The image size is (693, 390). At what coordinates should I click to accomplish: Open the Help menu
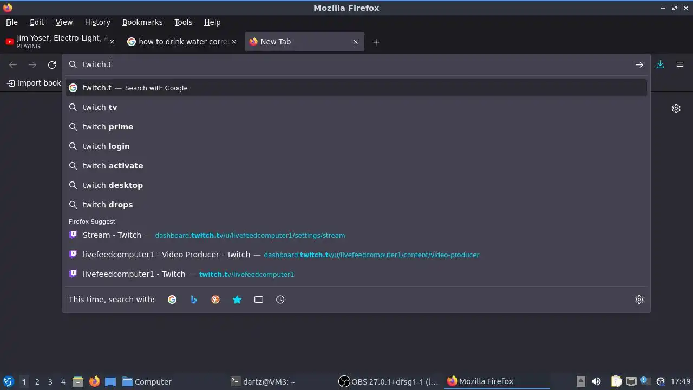[x=212, y=22]
